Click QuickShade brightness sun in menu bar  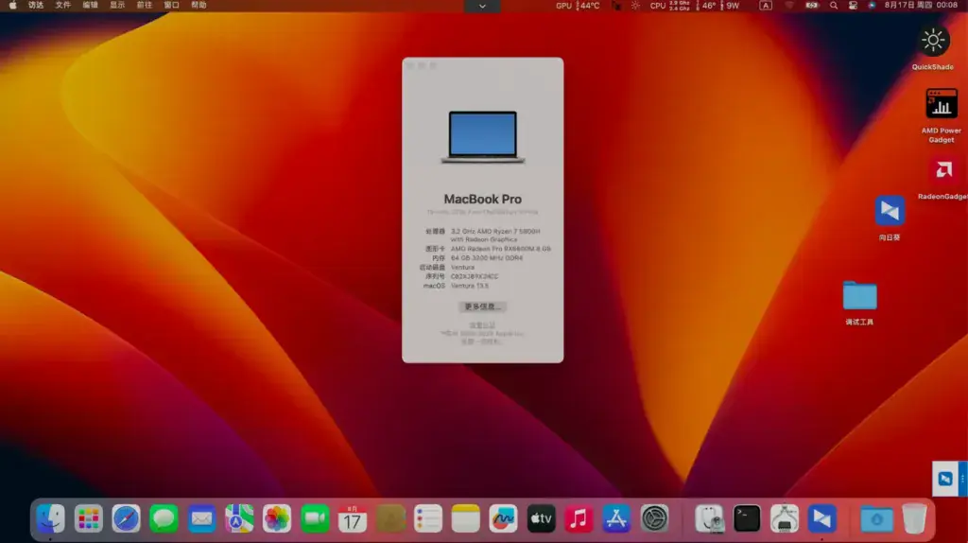(635, 5)
